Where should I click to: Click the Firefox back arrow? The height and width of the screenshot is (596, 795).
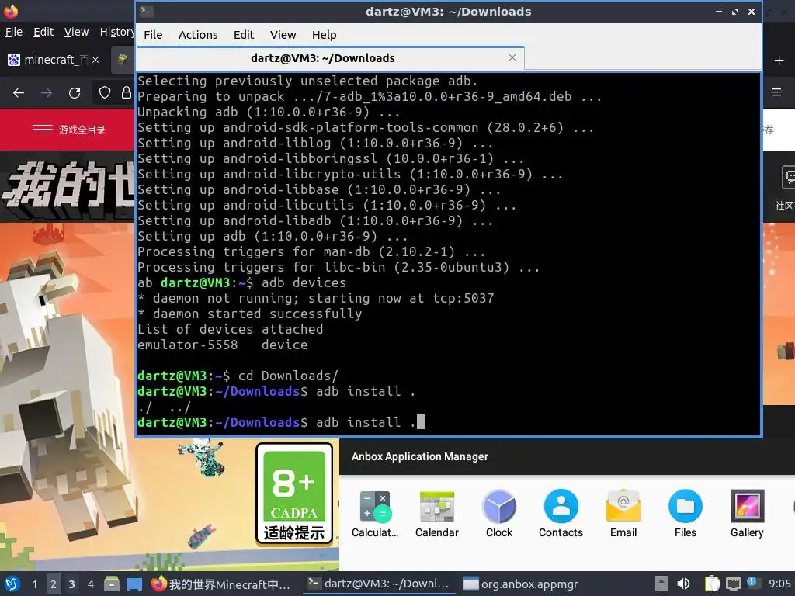point(19,93)
